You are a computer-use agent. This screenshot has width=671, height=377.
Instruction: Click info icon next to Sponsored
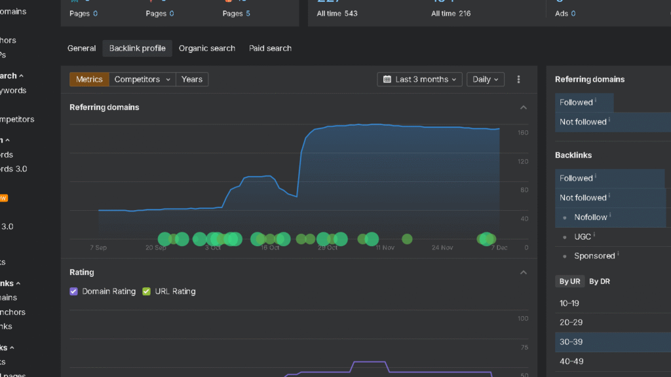618,255
